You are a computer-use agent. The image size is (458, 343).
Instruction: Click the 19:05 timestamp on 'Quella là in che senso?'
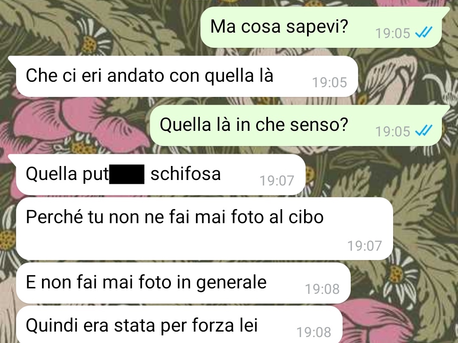[393, 132]
